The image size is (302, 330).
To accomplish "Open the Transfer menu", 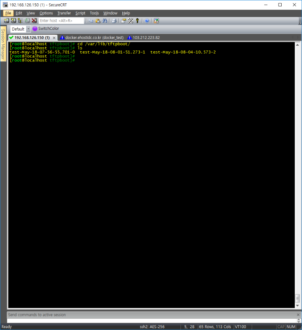I will coord(64,13).
